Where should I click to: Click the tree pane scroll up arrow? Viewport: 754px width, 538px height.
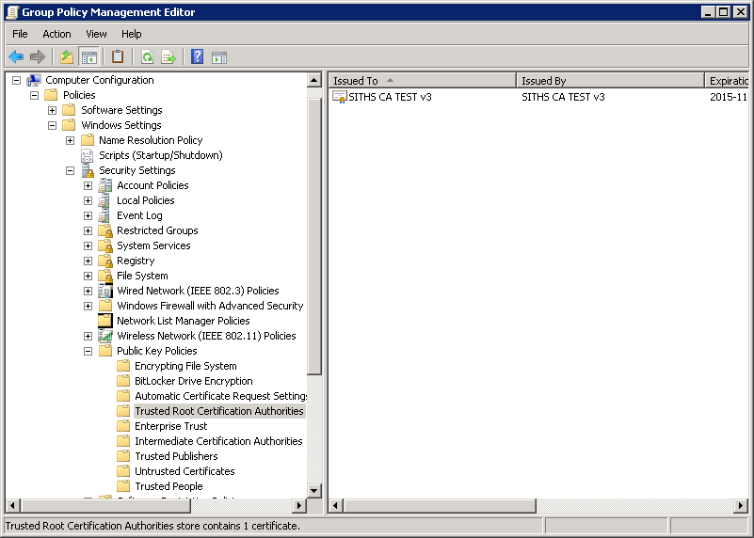tap(314, 80)
